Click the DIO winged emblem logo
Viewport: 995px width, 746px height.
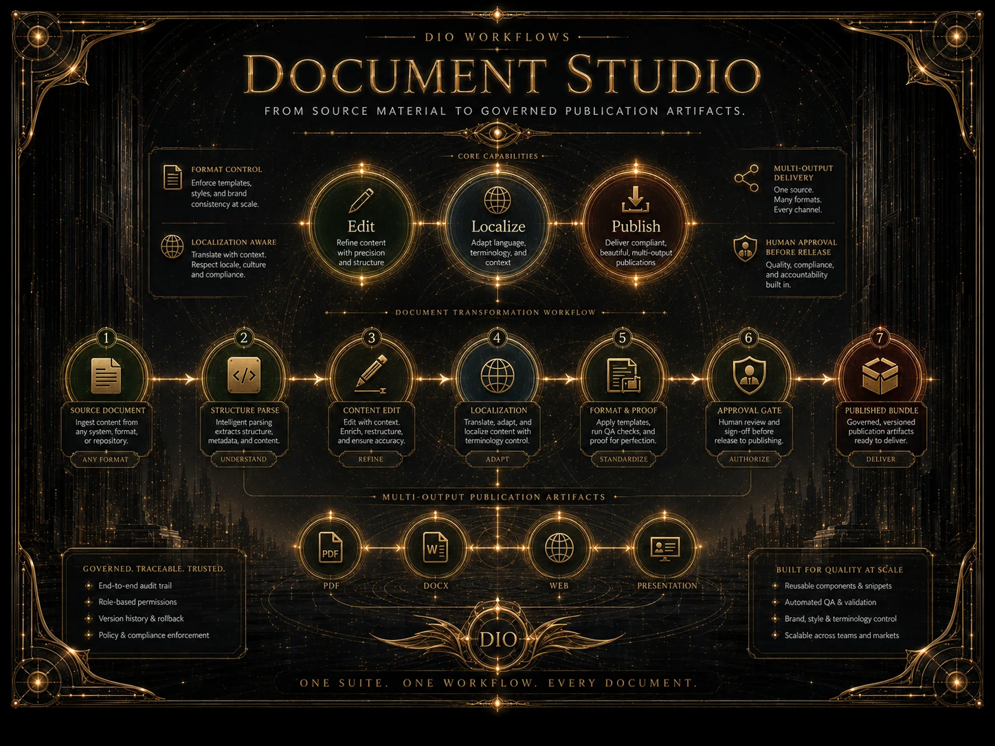click(x=497, y=639)
